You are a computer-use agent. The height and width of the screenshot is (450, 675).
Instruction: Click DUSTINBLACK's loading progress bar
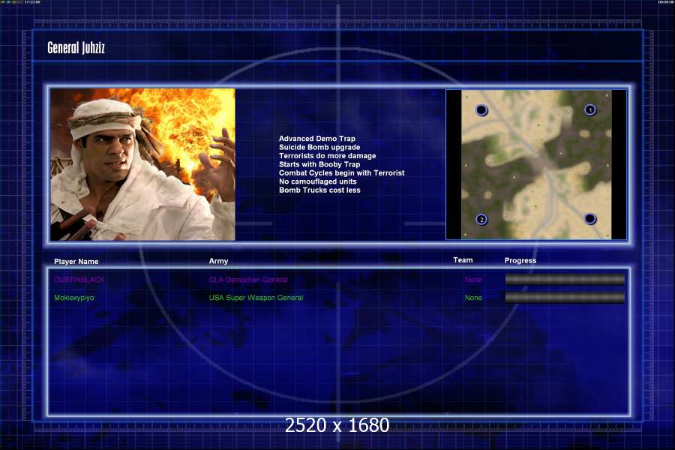coord(565,280)
